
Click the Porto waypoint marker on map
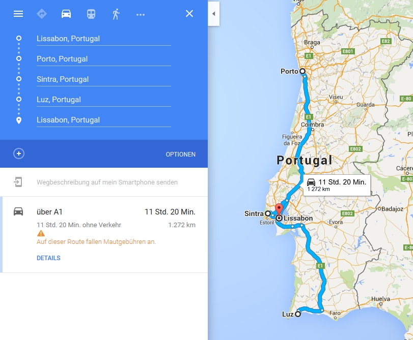point(302,71)
